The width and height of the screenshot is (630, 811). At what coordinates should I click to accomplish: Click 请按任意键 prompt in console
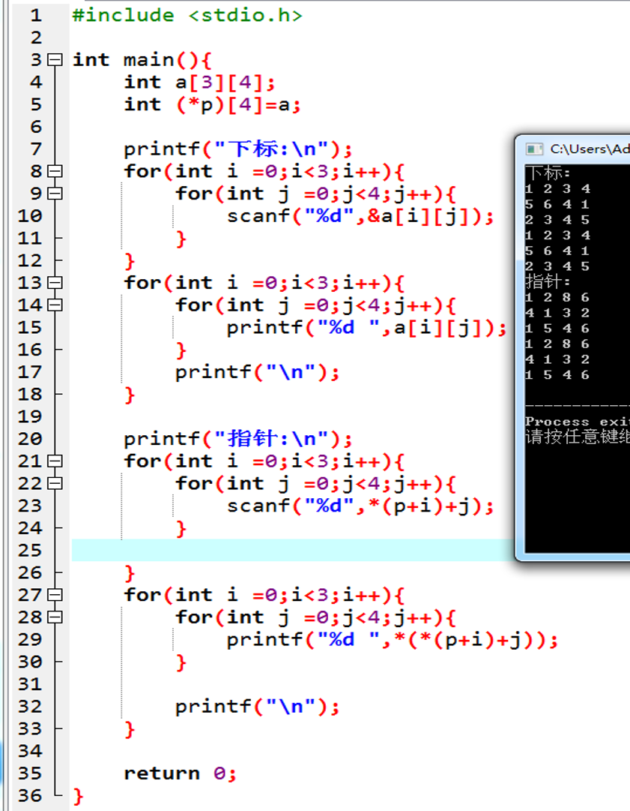[x=578, y=437]
